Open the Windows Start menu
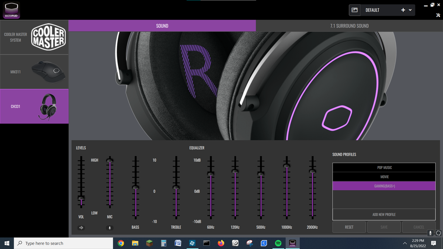Viewport: 443px width, 249px height. [x=7, y=243]
